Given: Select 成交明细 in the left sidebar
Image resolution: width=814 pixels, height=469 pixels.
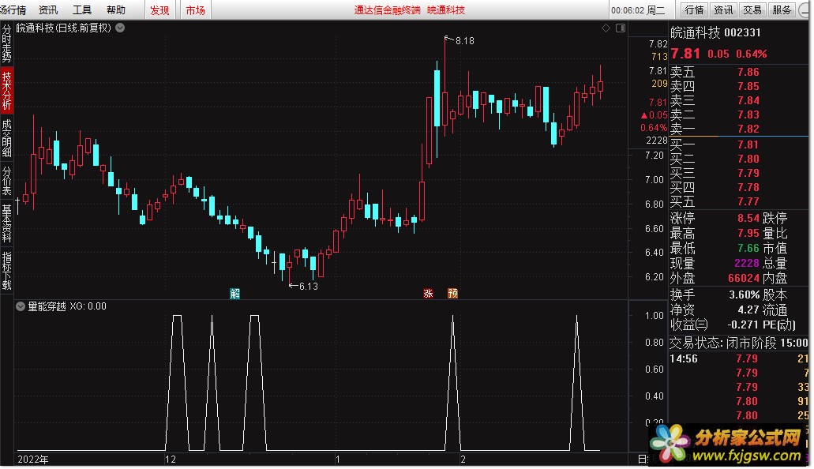Looking at the screenshot, I should pyautogui.click(x=7, y=138).
